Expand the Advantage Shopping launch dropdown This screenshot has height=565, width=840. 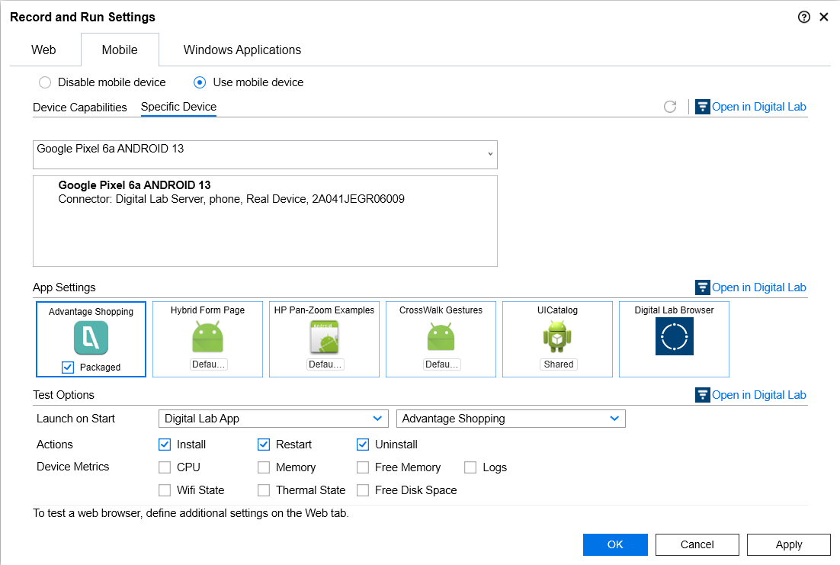[511, 419]
